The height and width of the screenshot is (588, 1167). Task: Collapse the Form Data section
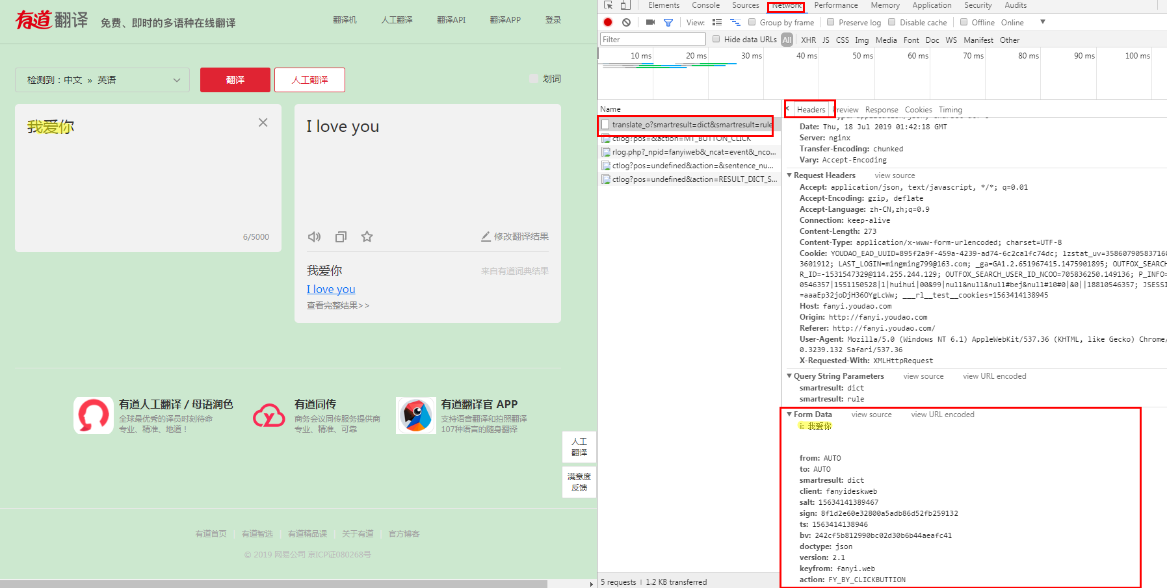click(789, 415)
